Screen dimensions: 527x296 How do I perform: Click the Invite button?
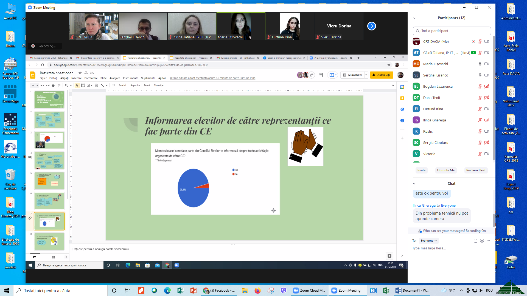(421, 170)
